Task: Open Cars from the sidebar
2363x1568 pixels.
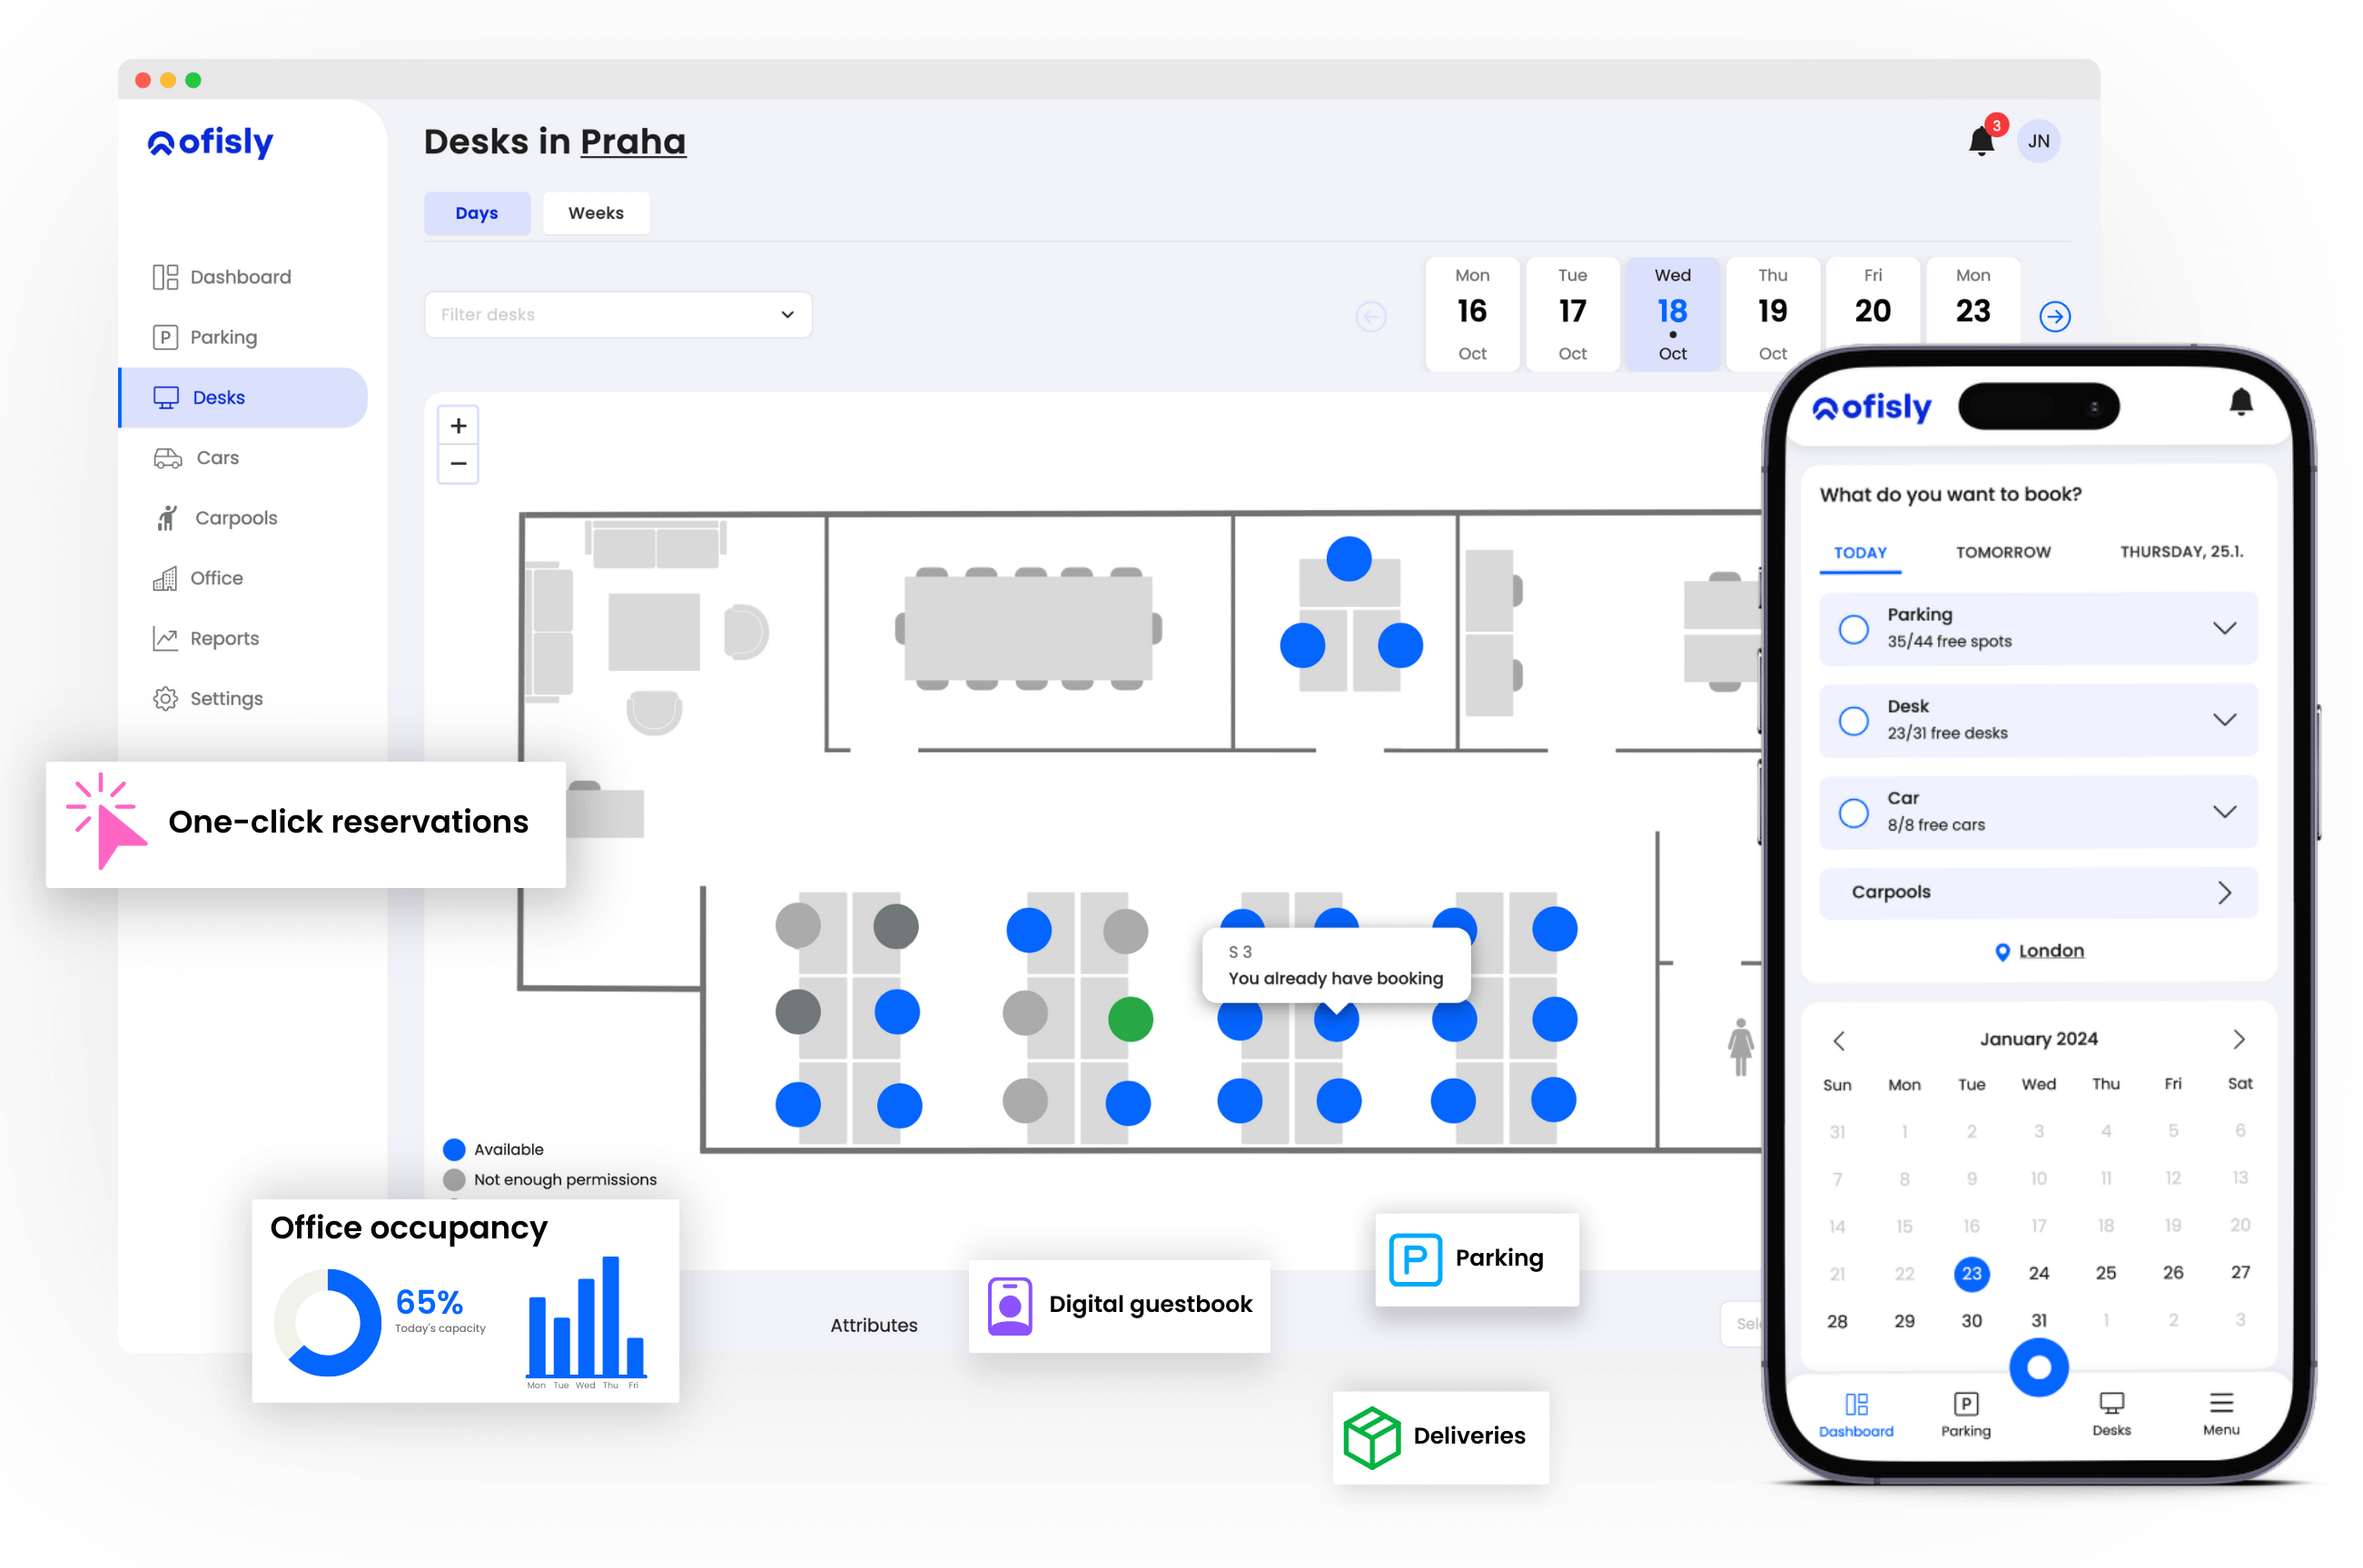Action: (x=217, y=458)
